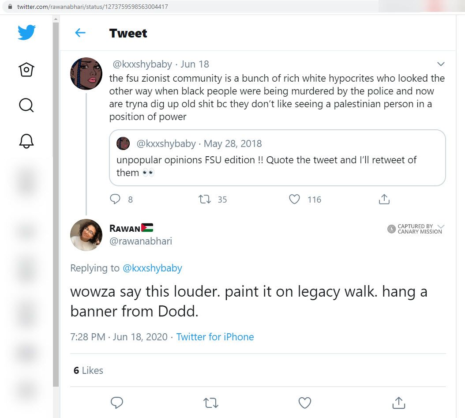This screenshot has height=418, width=465.
Task: Open the Search icon in the sidebar
Action: [26, 105]
